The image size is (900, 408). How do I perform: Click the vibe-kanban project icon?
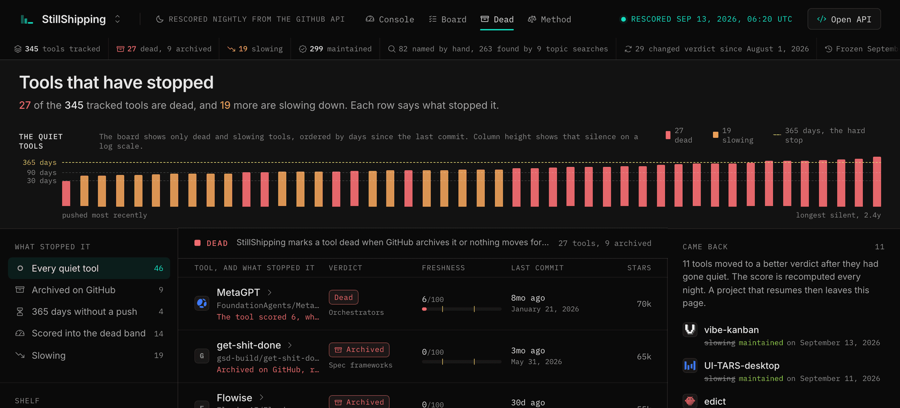click(x=690, y=330)
